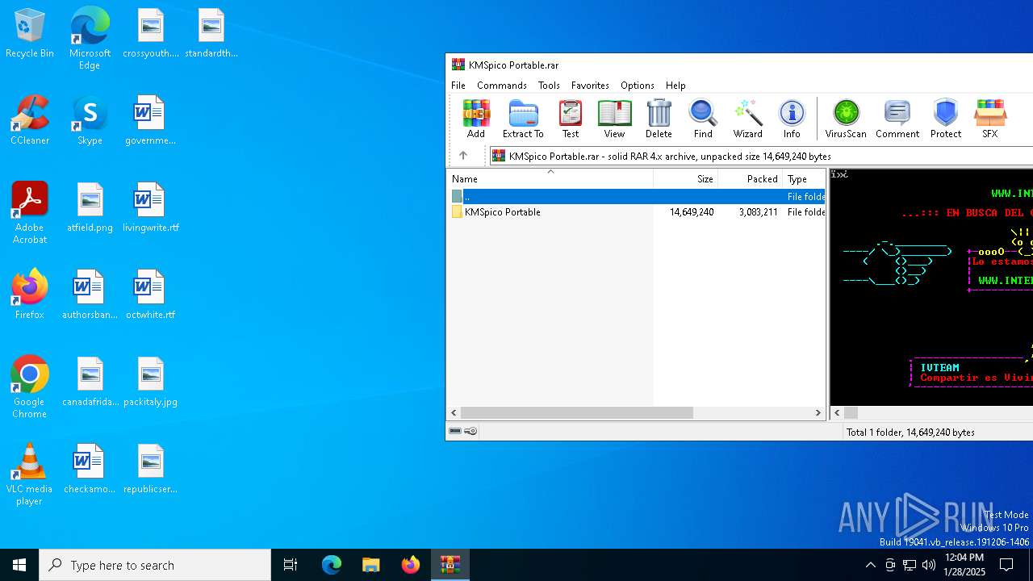Go up one folder level arrow
The width and height of the screenshot is (1033, 581).
point(463,156)
